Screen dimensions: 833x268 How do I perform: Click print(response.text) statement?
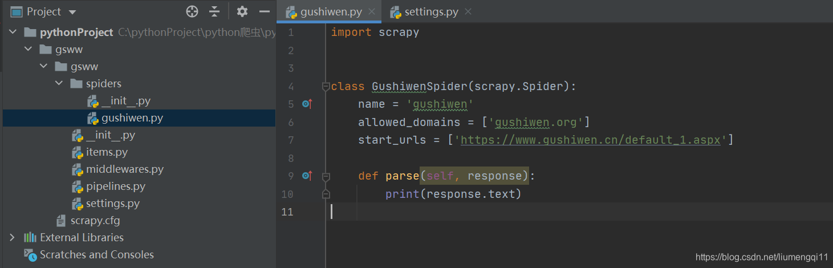pyautogui.click(x=453, y=194)
